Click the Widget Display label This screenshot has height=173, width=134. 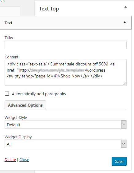(18, 137)
